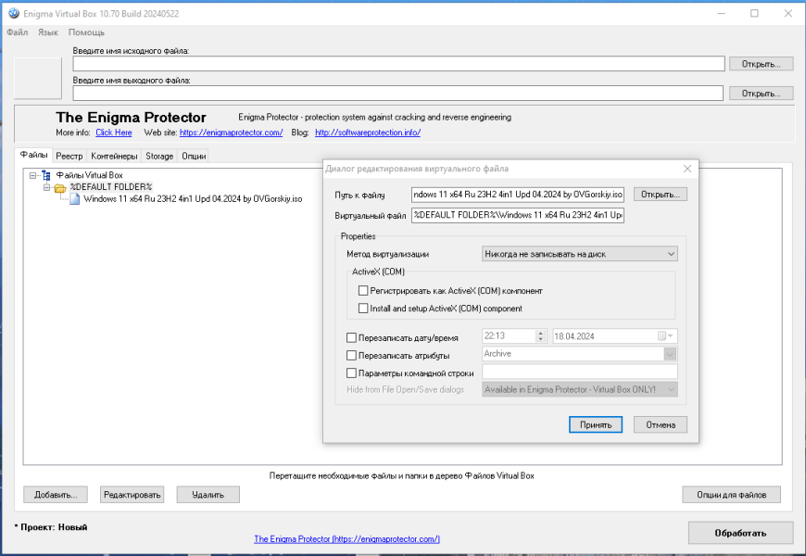Collapse the %DEFAULT FOLDER% tree node

tap(46, 187)
